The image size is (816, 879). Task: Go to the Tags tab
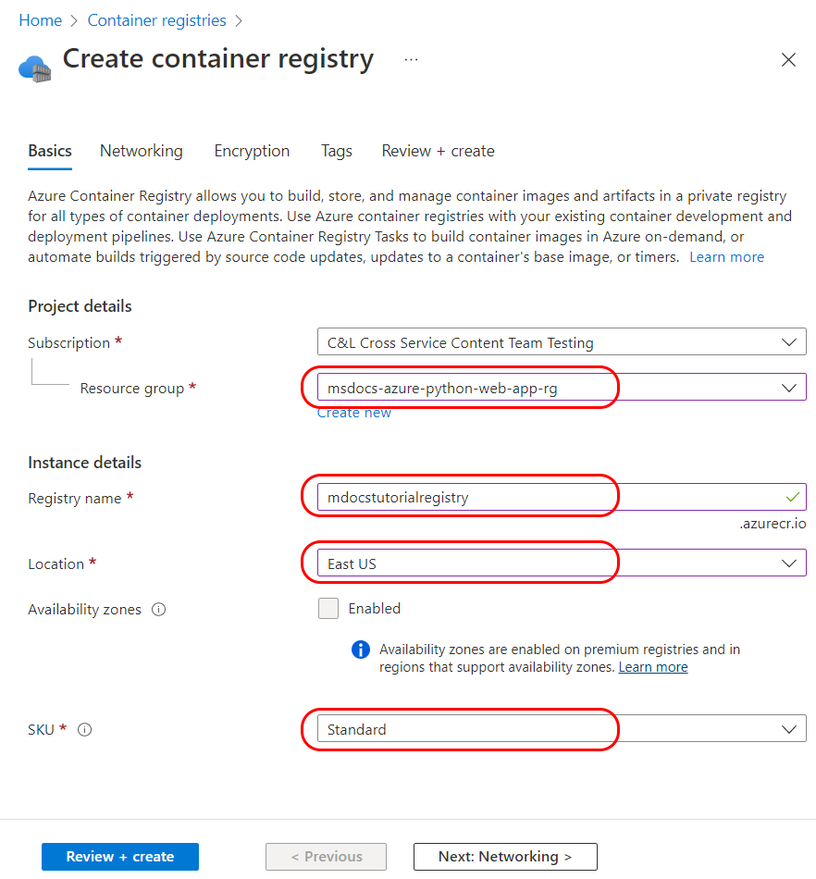point(336,151)
